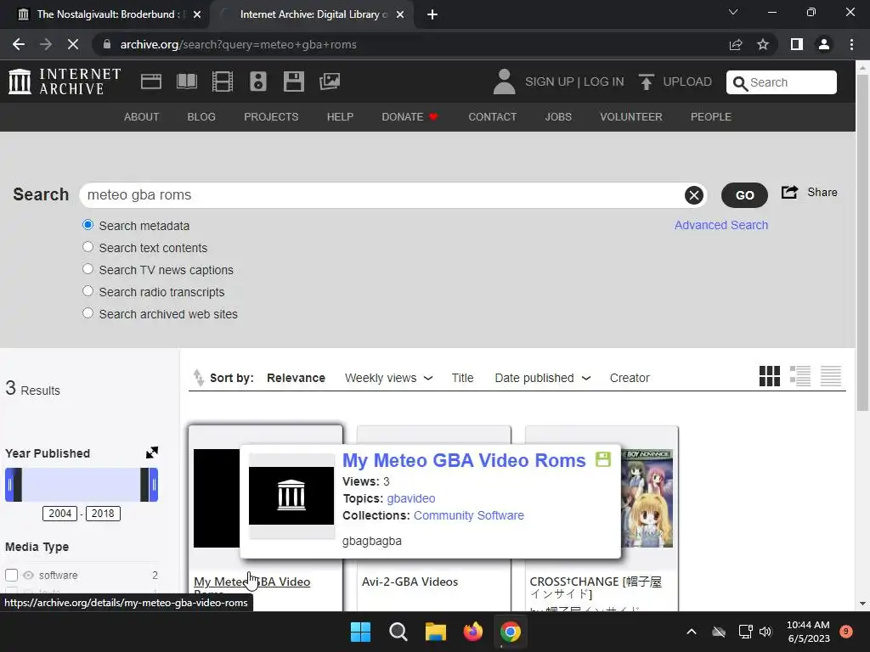870x652 pixels.
Task: Sort results by Creator
Action: pyautogui.click(x=630, y=378)
